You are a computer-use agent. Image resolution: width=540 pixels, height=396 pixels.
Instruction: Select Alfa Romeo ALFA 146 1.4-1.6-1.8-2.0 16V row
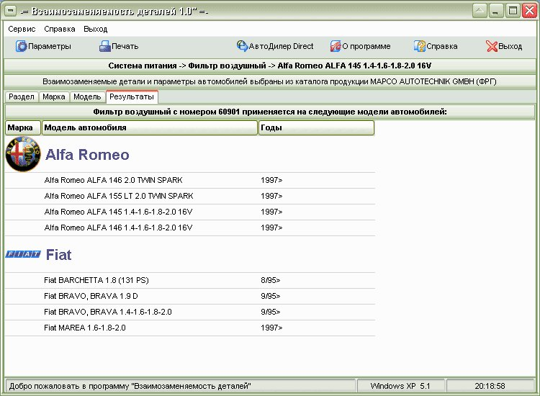pyautogui.click(x=190, y=228)
